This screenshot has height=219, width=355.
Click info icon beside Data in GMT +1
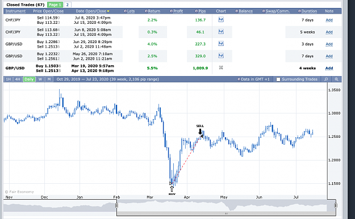(239, 79)
